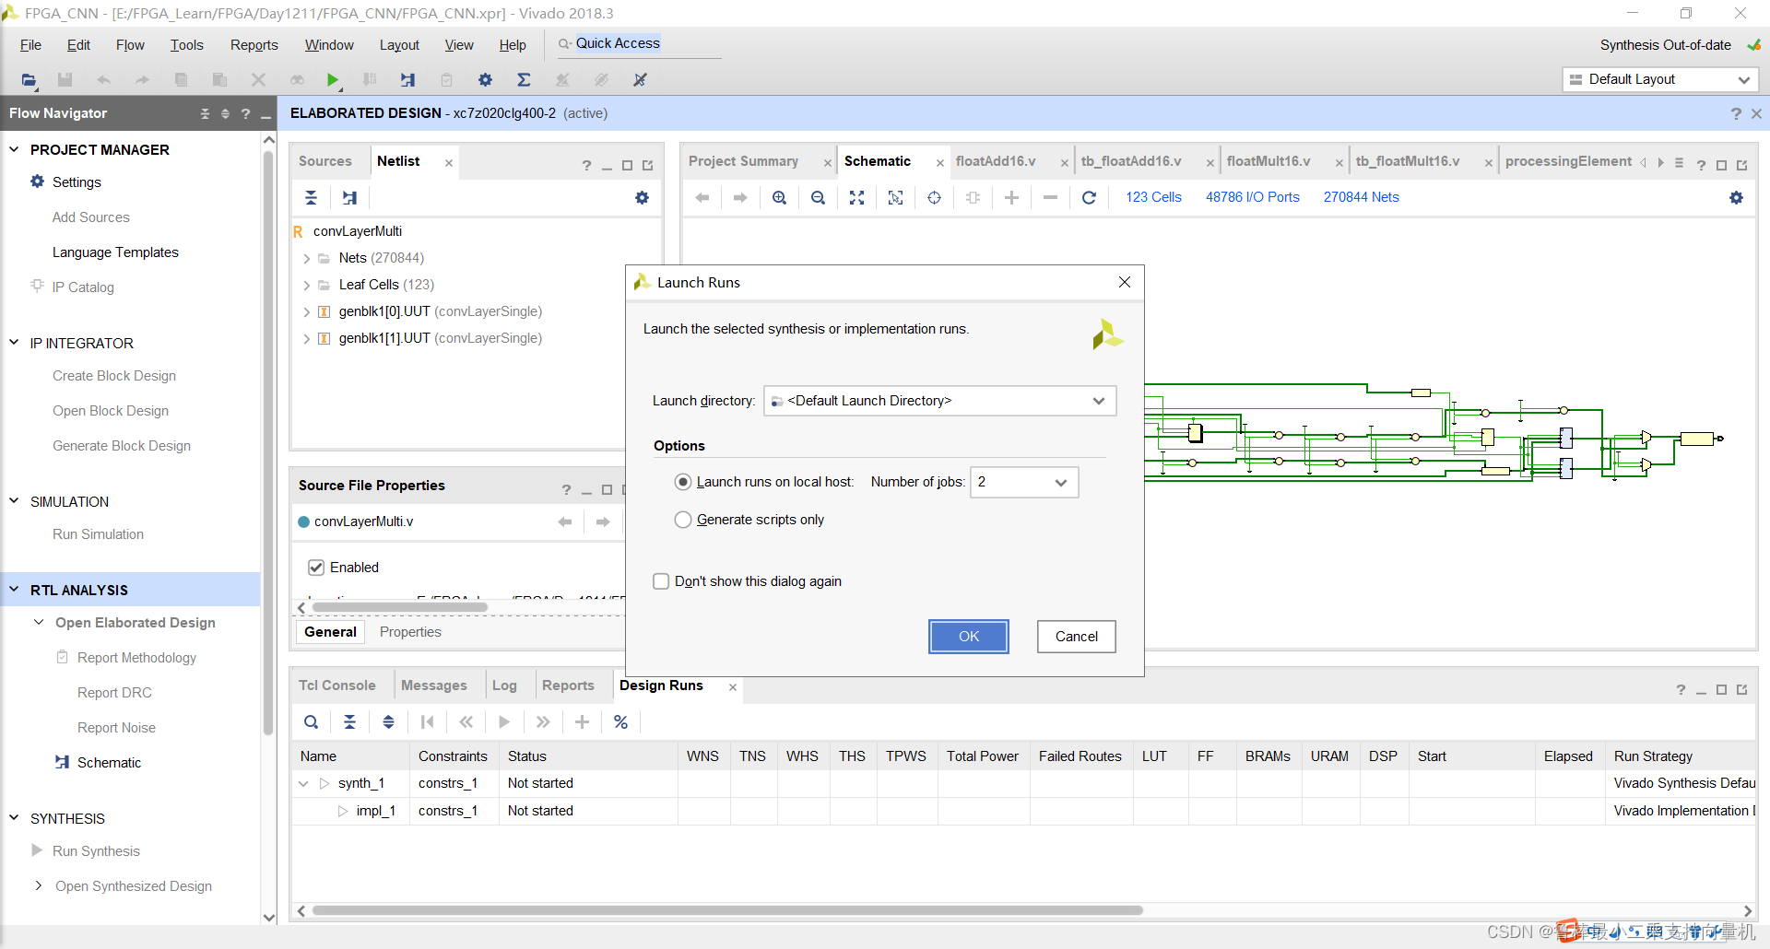Check Don't show this dialog again
Viewport: 1770px width, 949px height.
661,581
